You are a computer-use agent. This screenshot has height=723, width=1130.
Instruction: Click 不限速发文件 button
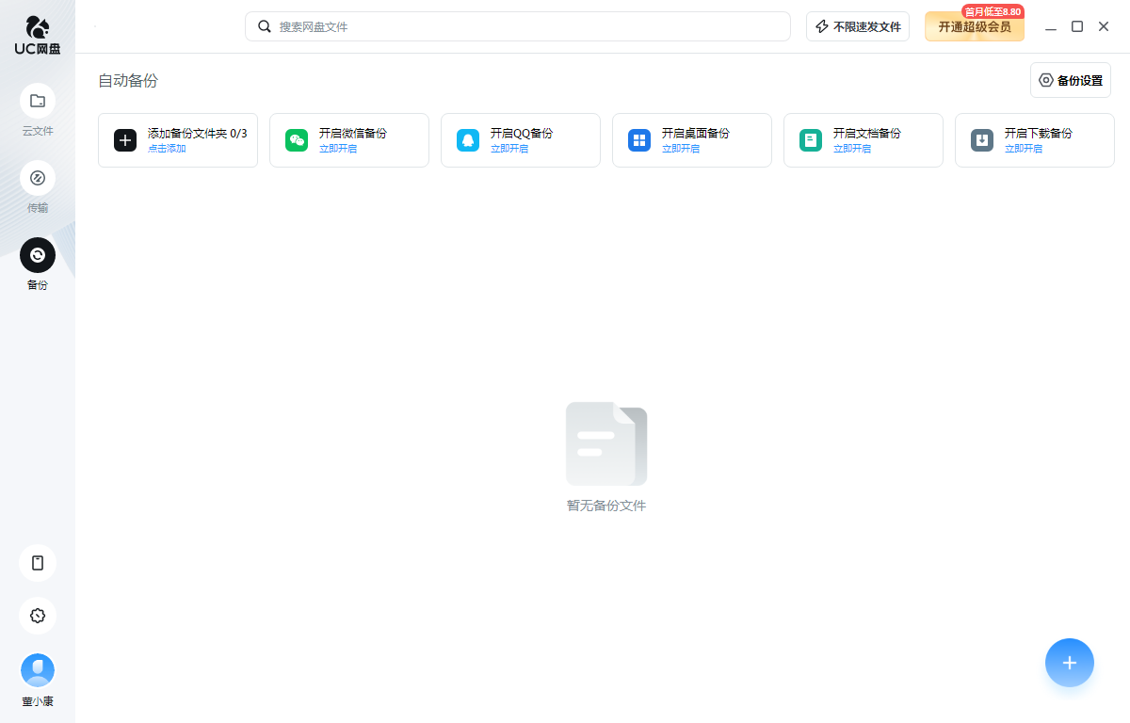coord(858,26)
